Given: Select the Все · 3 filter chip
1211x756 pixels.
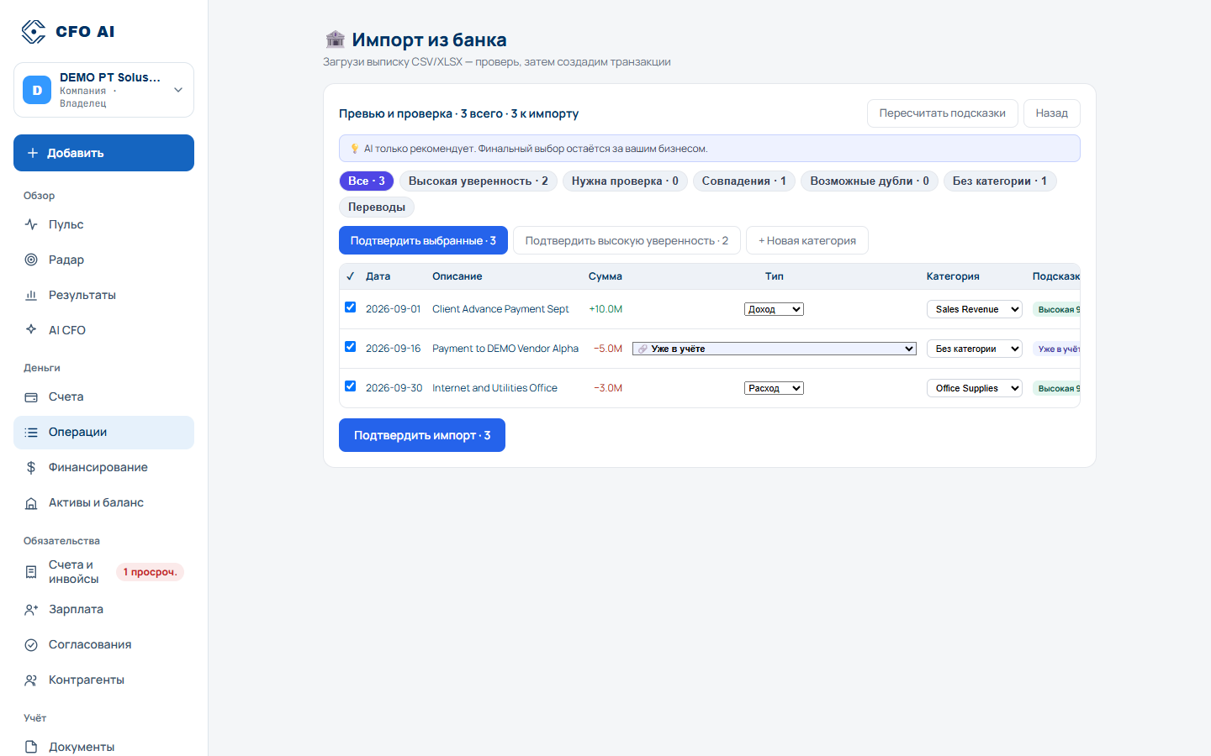Looking at the screenshot, I should [367, 181].
